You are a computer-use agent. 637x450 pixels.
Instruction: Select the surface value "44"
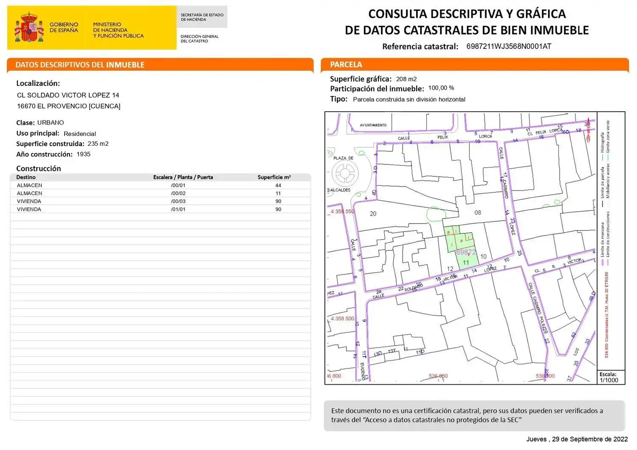pos(278,185)
